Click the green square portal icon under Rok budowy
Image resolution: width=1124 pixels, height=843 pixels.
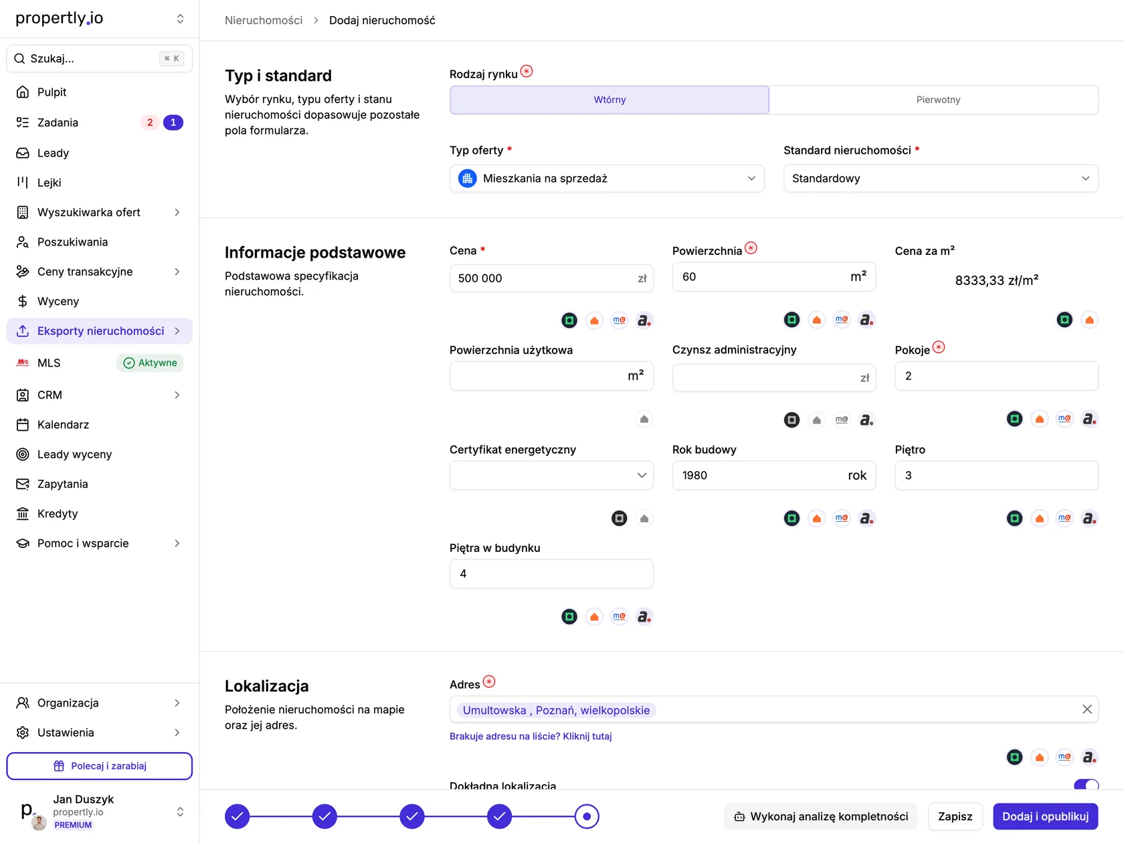click(x=792, y=519)
